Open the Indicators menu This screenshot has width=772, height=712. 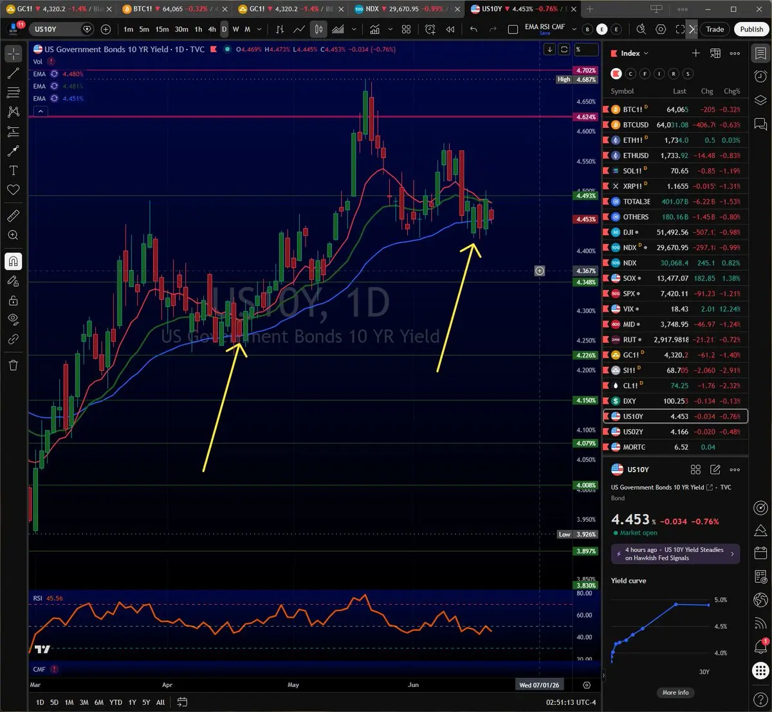[374, 30]
